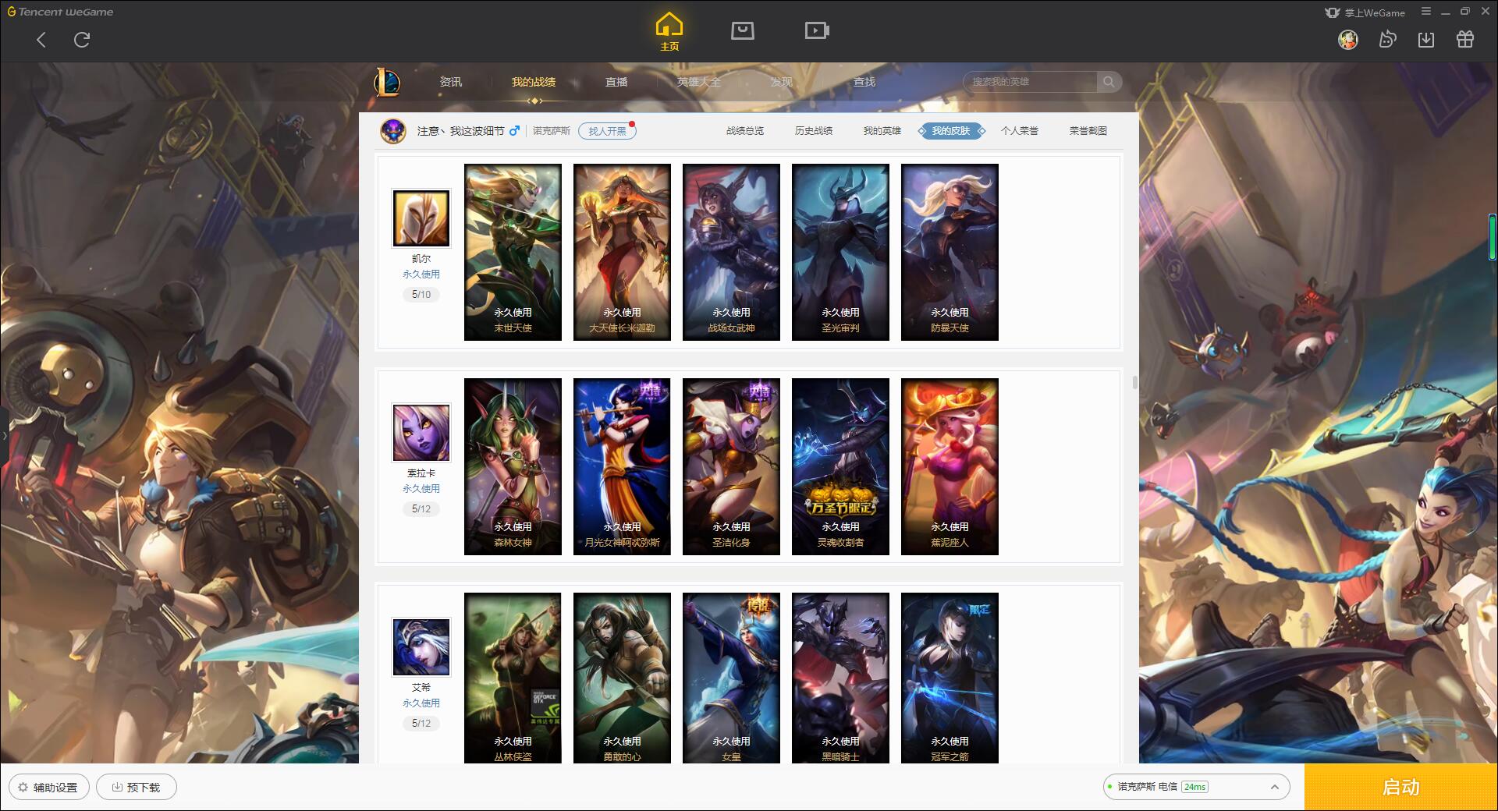Click the 启动 launch button
Viewport: 1498px width, 811px height.
[x=1400, y=788]
